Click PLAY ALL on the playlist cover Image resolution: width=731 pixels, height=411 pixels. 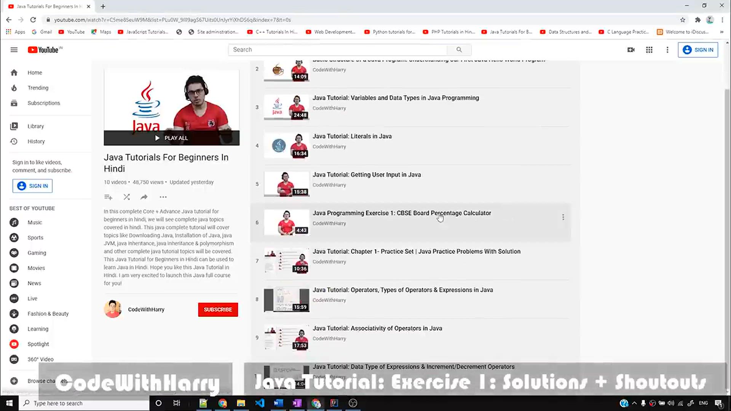pos(171,138)
